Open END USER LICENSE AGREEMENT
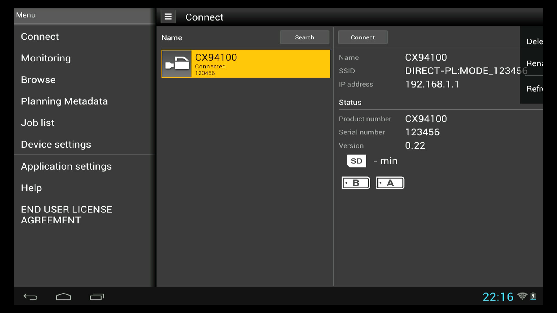557x313 pixels. click(x=66, y=215)
